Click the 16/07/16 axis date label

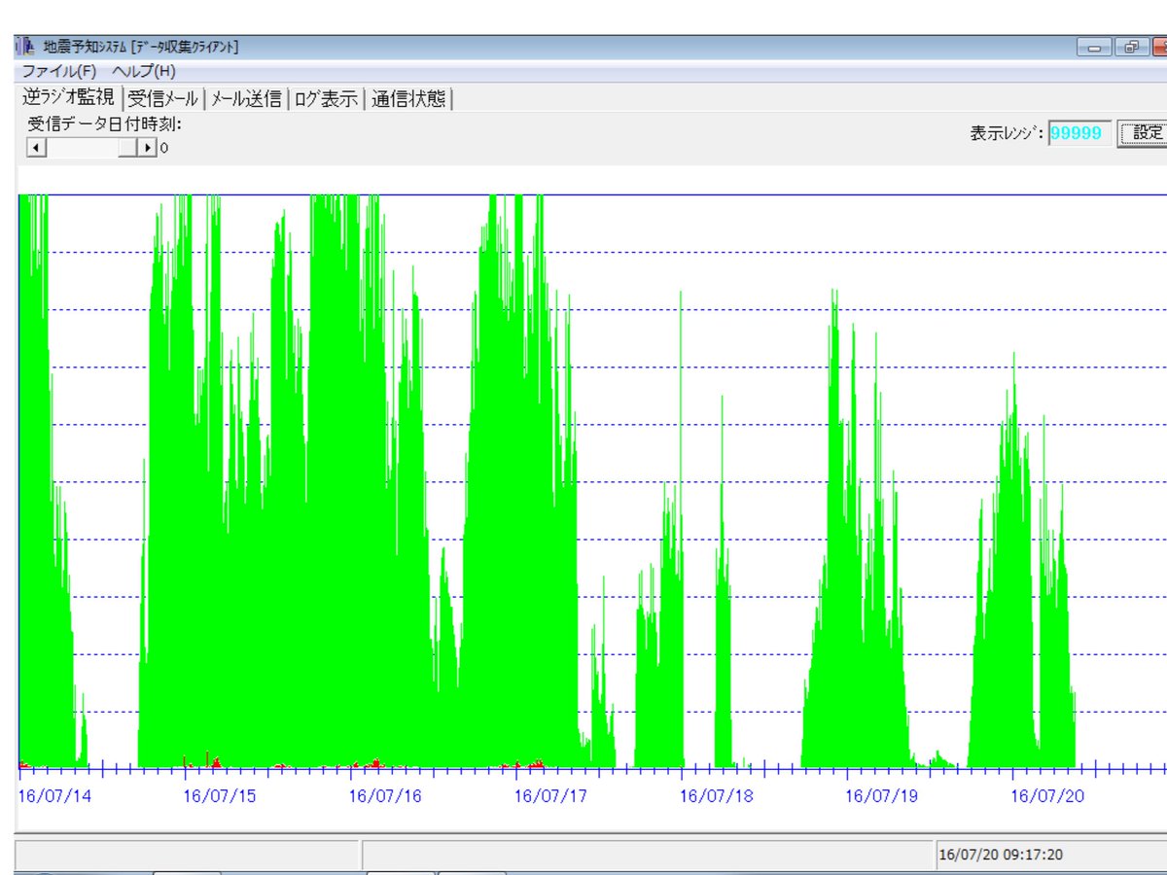[385, 795]
